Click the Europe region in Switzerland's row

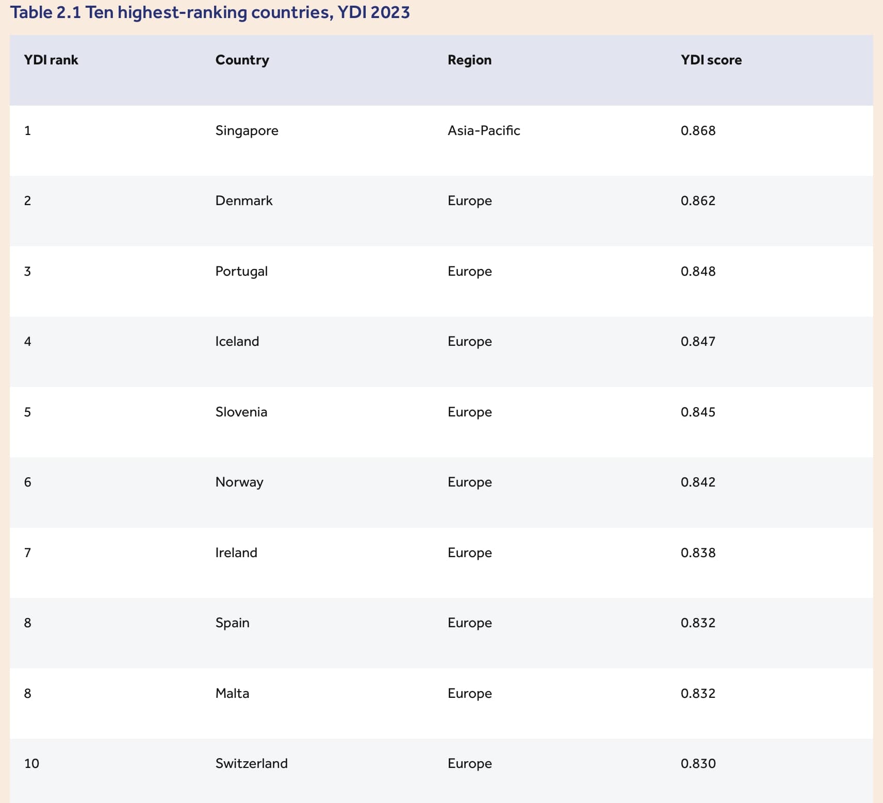pyautogui.click(x=470, y=764)
